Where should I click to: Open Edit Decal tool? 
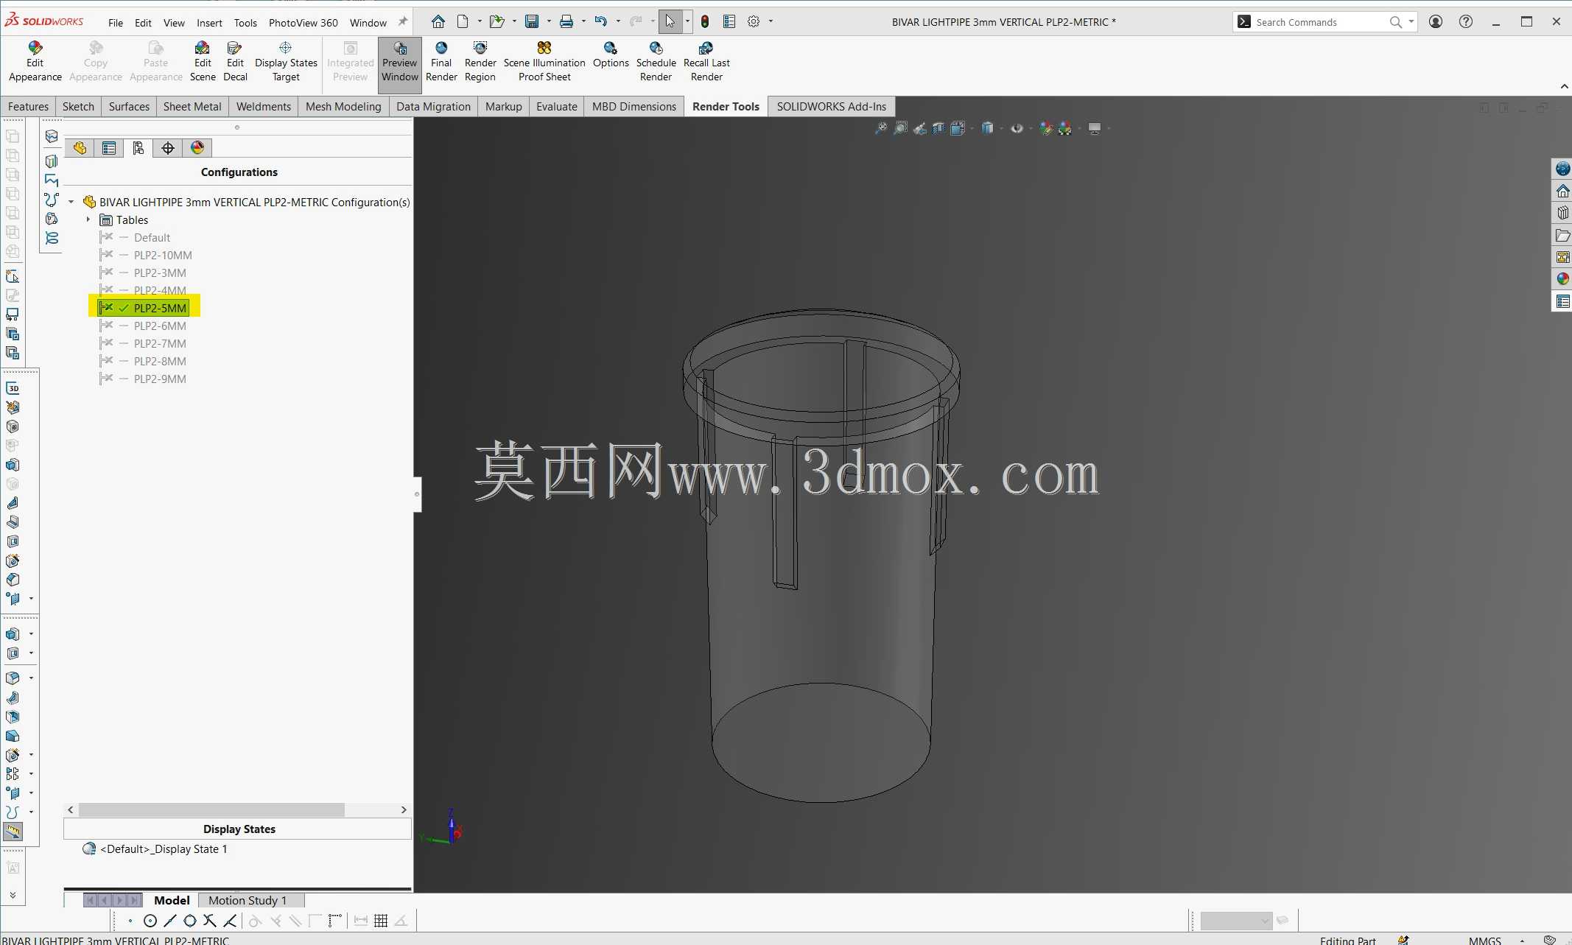click(x=235, y=63)
